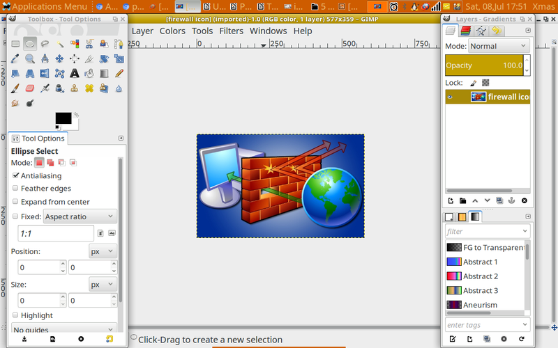Activate the Zoom magnifier tool
558x348 pixels.
[x=30, y=58]
